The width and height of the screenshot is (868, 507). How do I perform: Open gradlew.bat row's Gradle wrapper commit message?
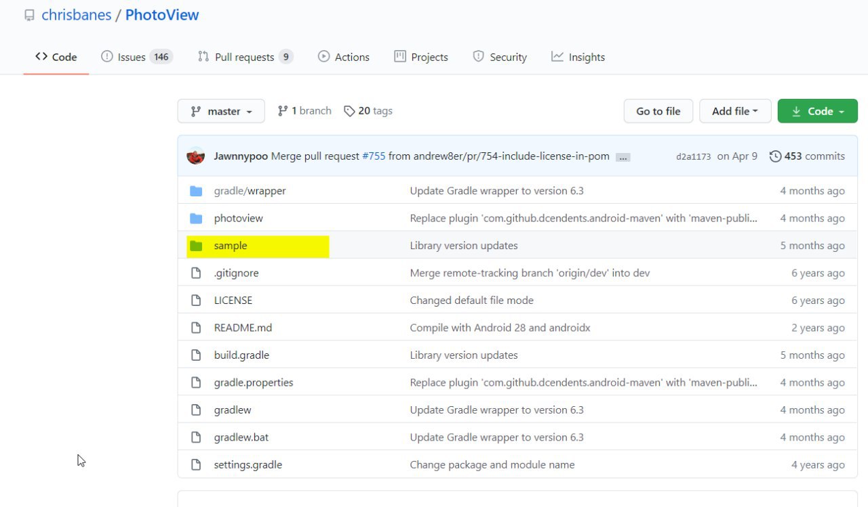pyautogui.click(x=496, y=437)
